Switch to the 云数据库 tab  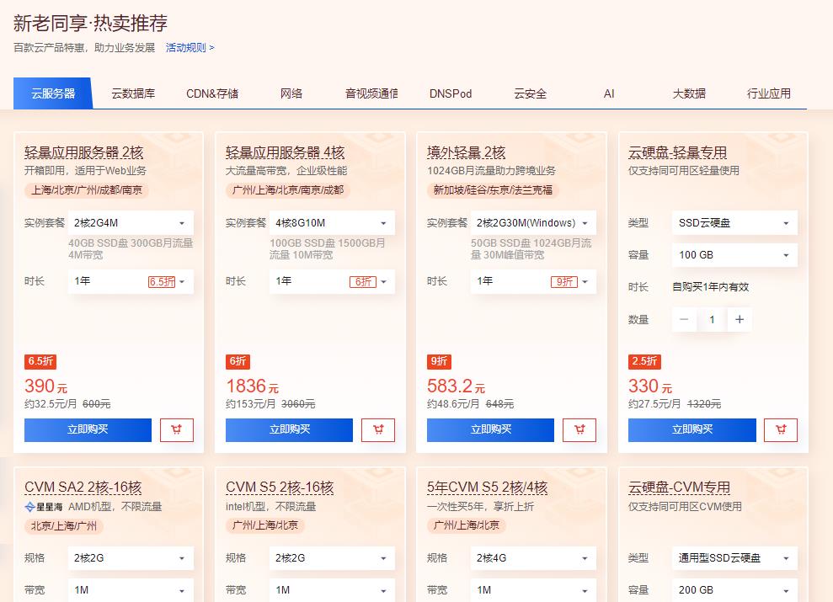pos(133,93)
